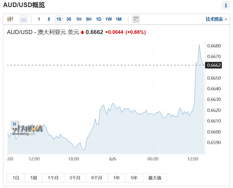Viewport: 233px width, 188px height.
Task: Open the 技术图表 link
Action: click(216, 19)
